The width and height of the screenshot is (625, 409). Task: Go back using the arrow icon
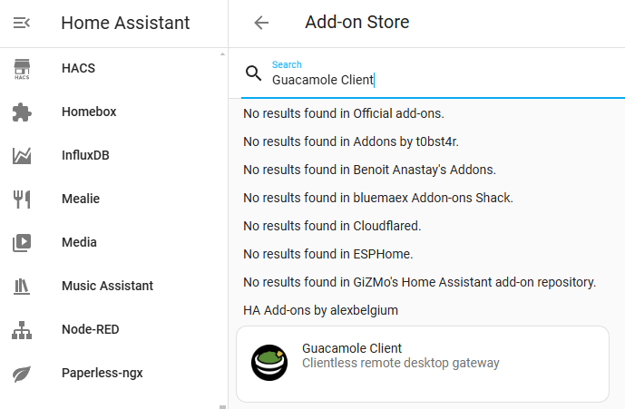(x=261, y=23)
